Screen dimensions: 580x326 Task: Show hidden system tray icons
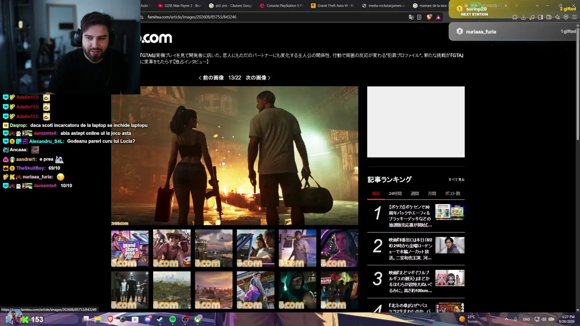point(506,319)
